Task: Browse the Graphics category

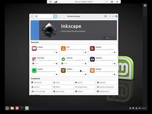Action: click(x=106, y=82)
